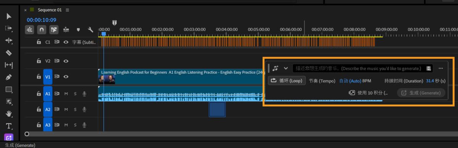The image size is (458, 148).
Task: Click the blue playhead in the ruler
Action: (x=103, y=34)
